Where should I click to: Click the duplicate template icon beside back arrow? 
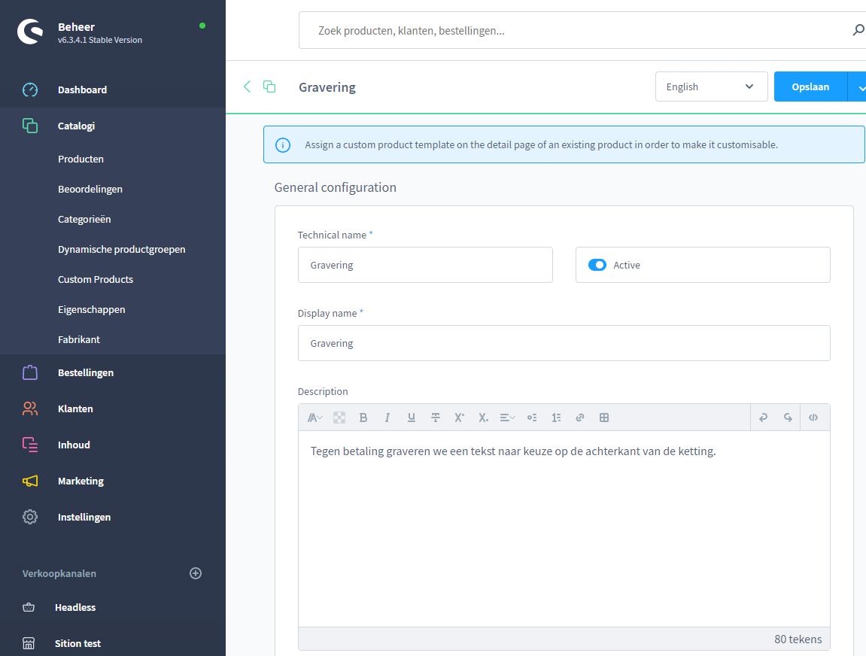(269, 87)
